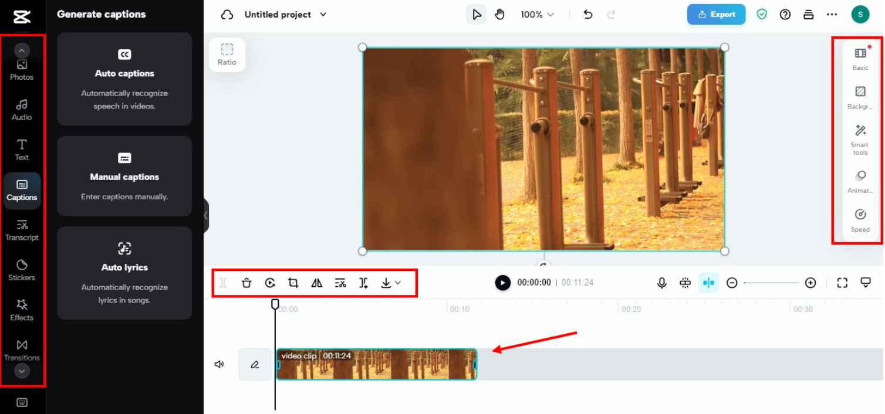This screenshot has width=885, height=414.
Task: Mute the video track speaker icon
Action: click(x=219, y=364)
